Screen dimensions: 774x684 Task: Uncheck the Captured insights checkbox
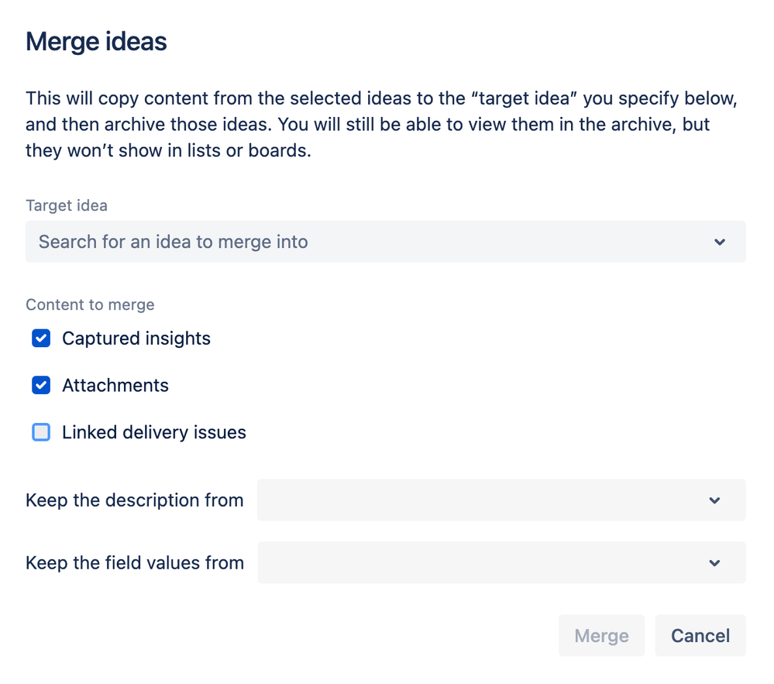[x=41, y=339]
